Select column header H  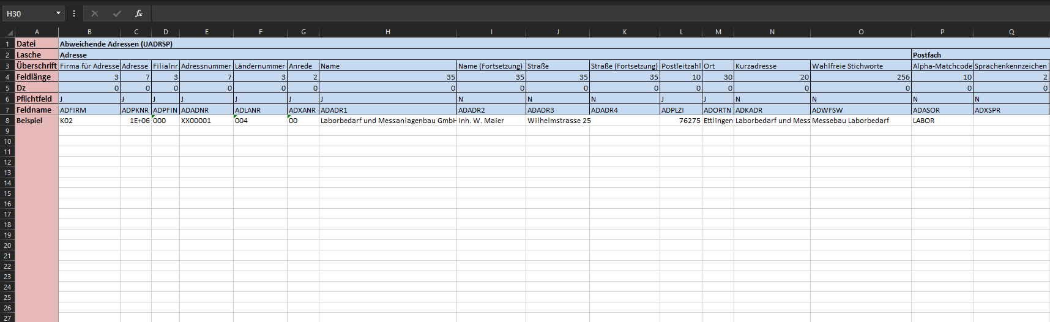point(388,32)
